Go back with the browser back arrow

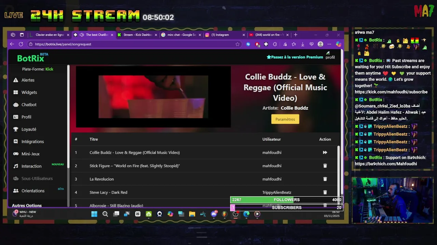pos(12,44)
